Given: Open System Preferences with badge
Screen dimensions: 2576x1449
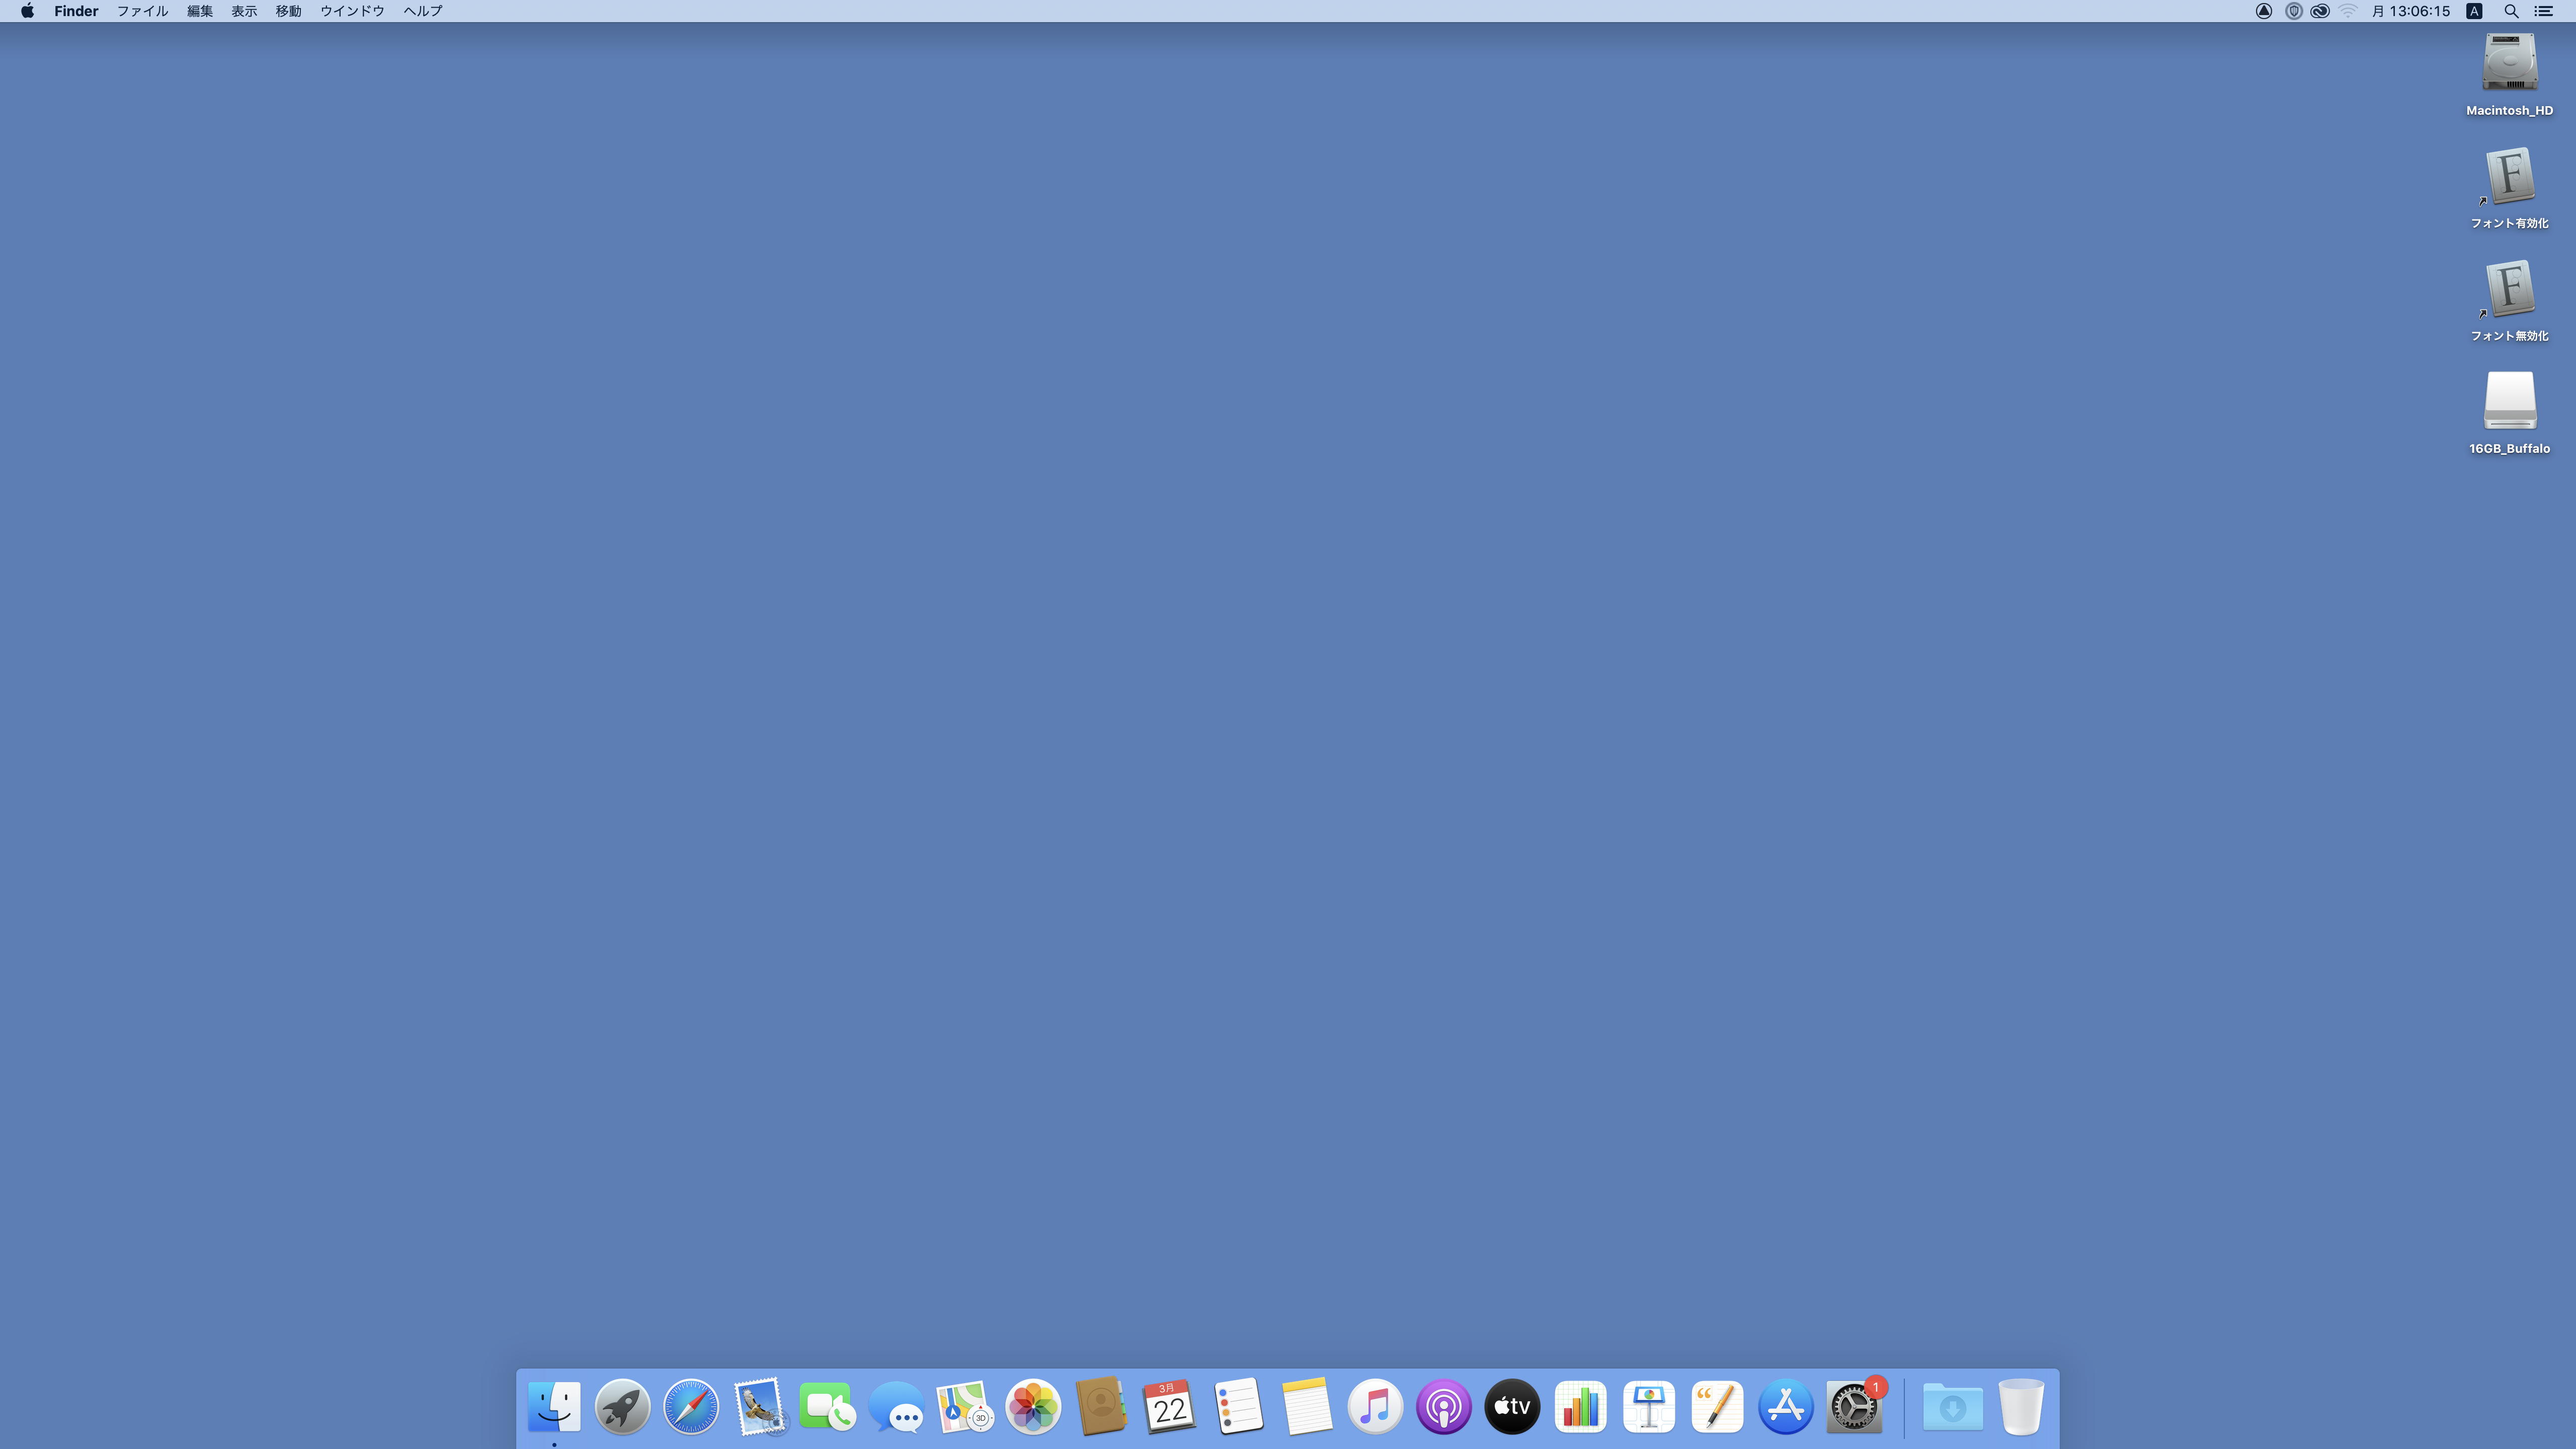Looking at the screenshot, I should [x=1854, y=1407].
